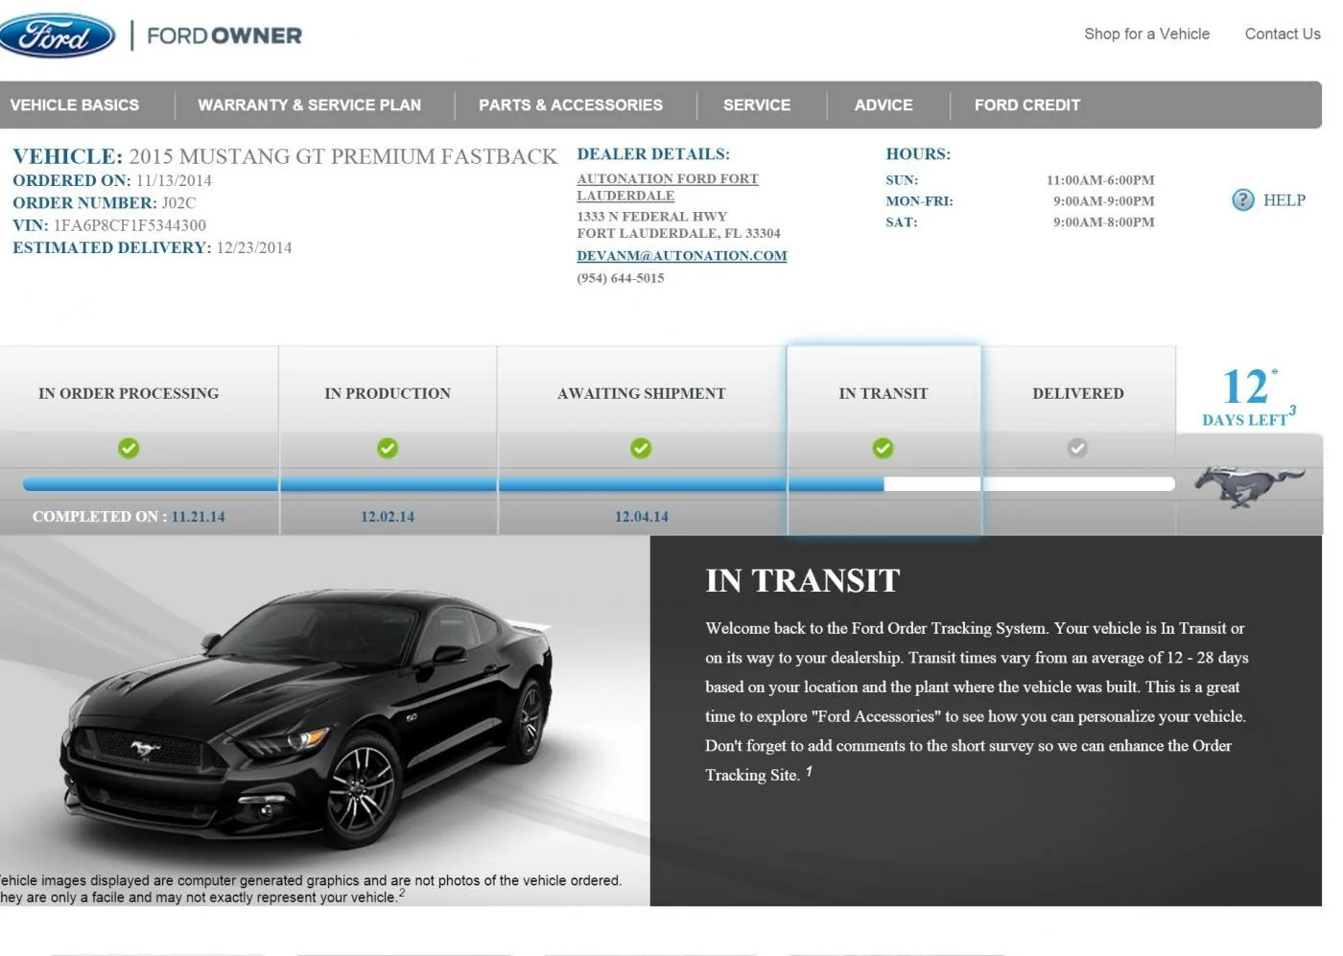The height and width of the screenshot is (956, 1343).
Task: Click the 12 Days Left counter
Action: (1249, 397)
